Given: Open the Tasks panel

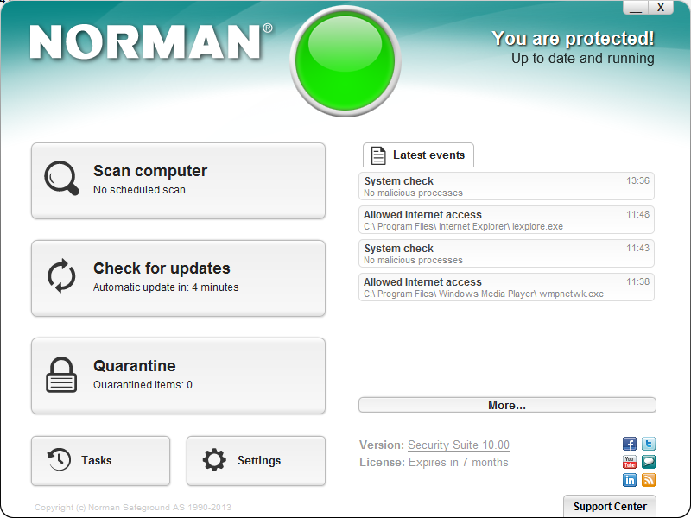Looking at the screenshot, I should (100, 460).
